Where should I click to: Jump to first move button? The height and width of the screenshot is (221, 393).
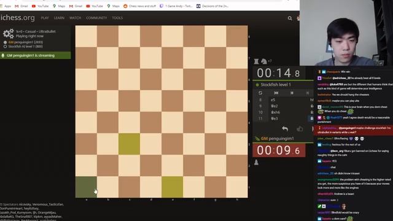coord(276,93)
